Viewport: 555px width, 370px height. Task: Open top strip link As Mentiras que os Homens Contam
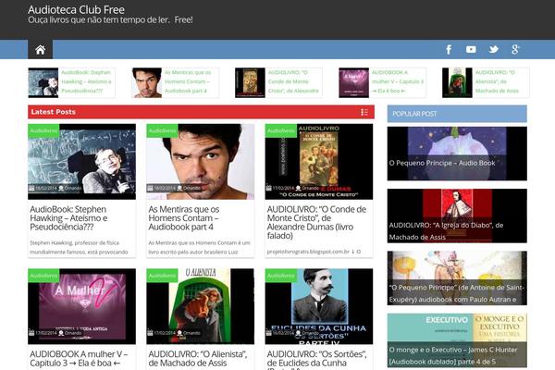[188, 81]
